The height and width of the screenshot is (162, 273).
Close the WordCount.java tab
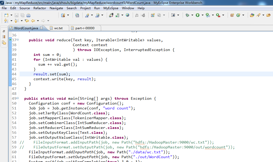(x=41, y=28)
